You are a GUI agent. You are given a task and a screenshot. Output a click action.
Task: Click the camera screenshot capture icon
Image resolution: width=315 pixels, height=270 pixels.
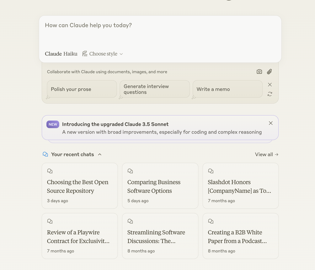click(259, 72)
